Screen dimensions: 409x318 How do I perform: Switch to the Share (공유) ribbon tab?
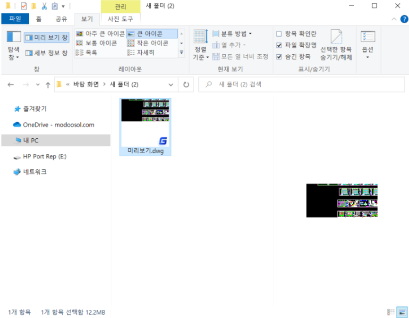61,19
